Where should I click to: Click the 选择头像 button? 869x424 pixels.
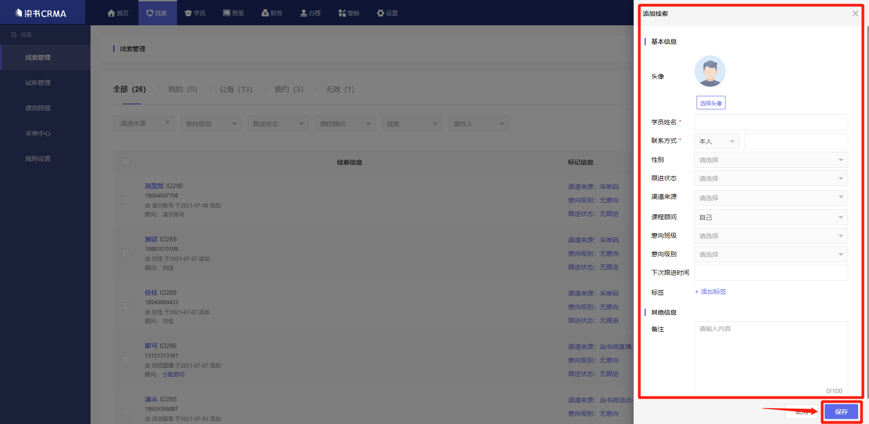(711, 103)
